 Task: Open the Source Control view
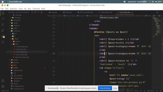coord(3,25)
